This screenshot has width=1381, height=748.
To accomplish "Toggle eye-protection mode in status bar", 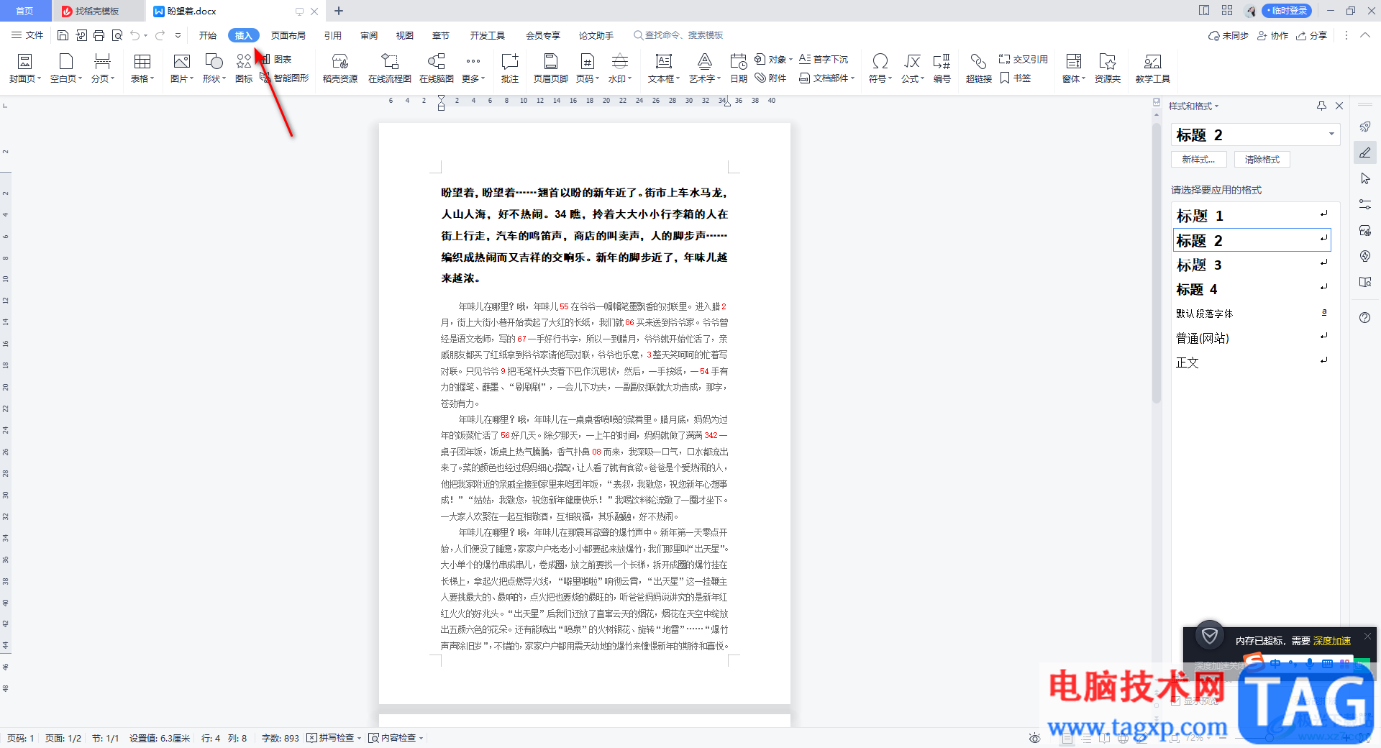I will click(x=1034, y=738).
